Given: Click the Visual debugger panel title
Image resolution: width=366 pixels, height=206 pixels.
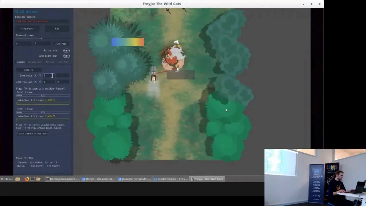Looking at the screenshot, I should point(26,12).
